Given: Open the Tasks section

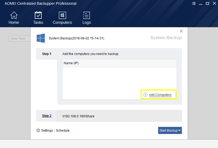Looking at the screenshot, I should click(x=38, y=18).
